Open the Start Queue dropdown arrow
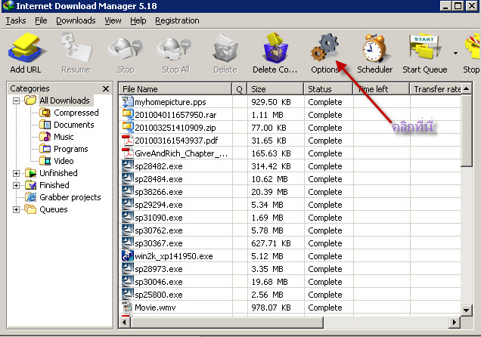481x337 pixels. [x=455, y=54]
